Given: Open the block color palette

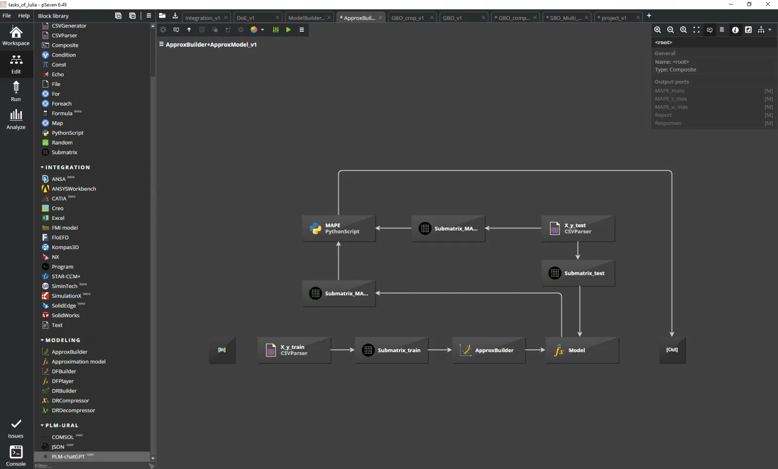Looking at the screenshot, I should click(254, 30).
